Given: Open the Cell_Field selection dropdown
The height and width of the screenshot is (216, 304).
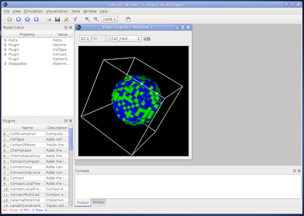Looking at the screenshot, I should [x=126, y=39].
